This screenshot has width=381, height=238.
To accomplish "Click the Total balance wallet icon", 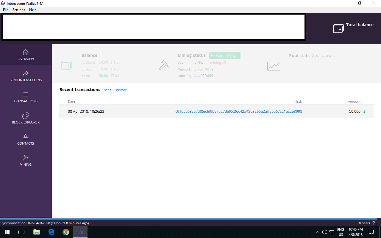I will tap(338, 29).
